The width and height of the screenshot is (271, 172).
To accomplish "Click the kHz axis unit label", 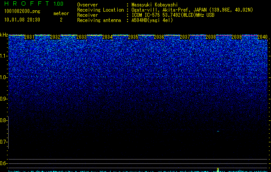I will click(x=4, y=35).
